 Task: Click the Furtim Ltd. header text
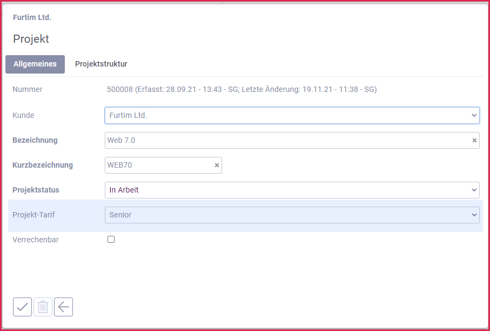(x=32, y=17)
